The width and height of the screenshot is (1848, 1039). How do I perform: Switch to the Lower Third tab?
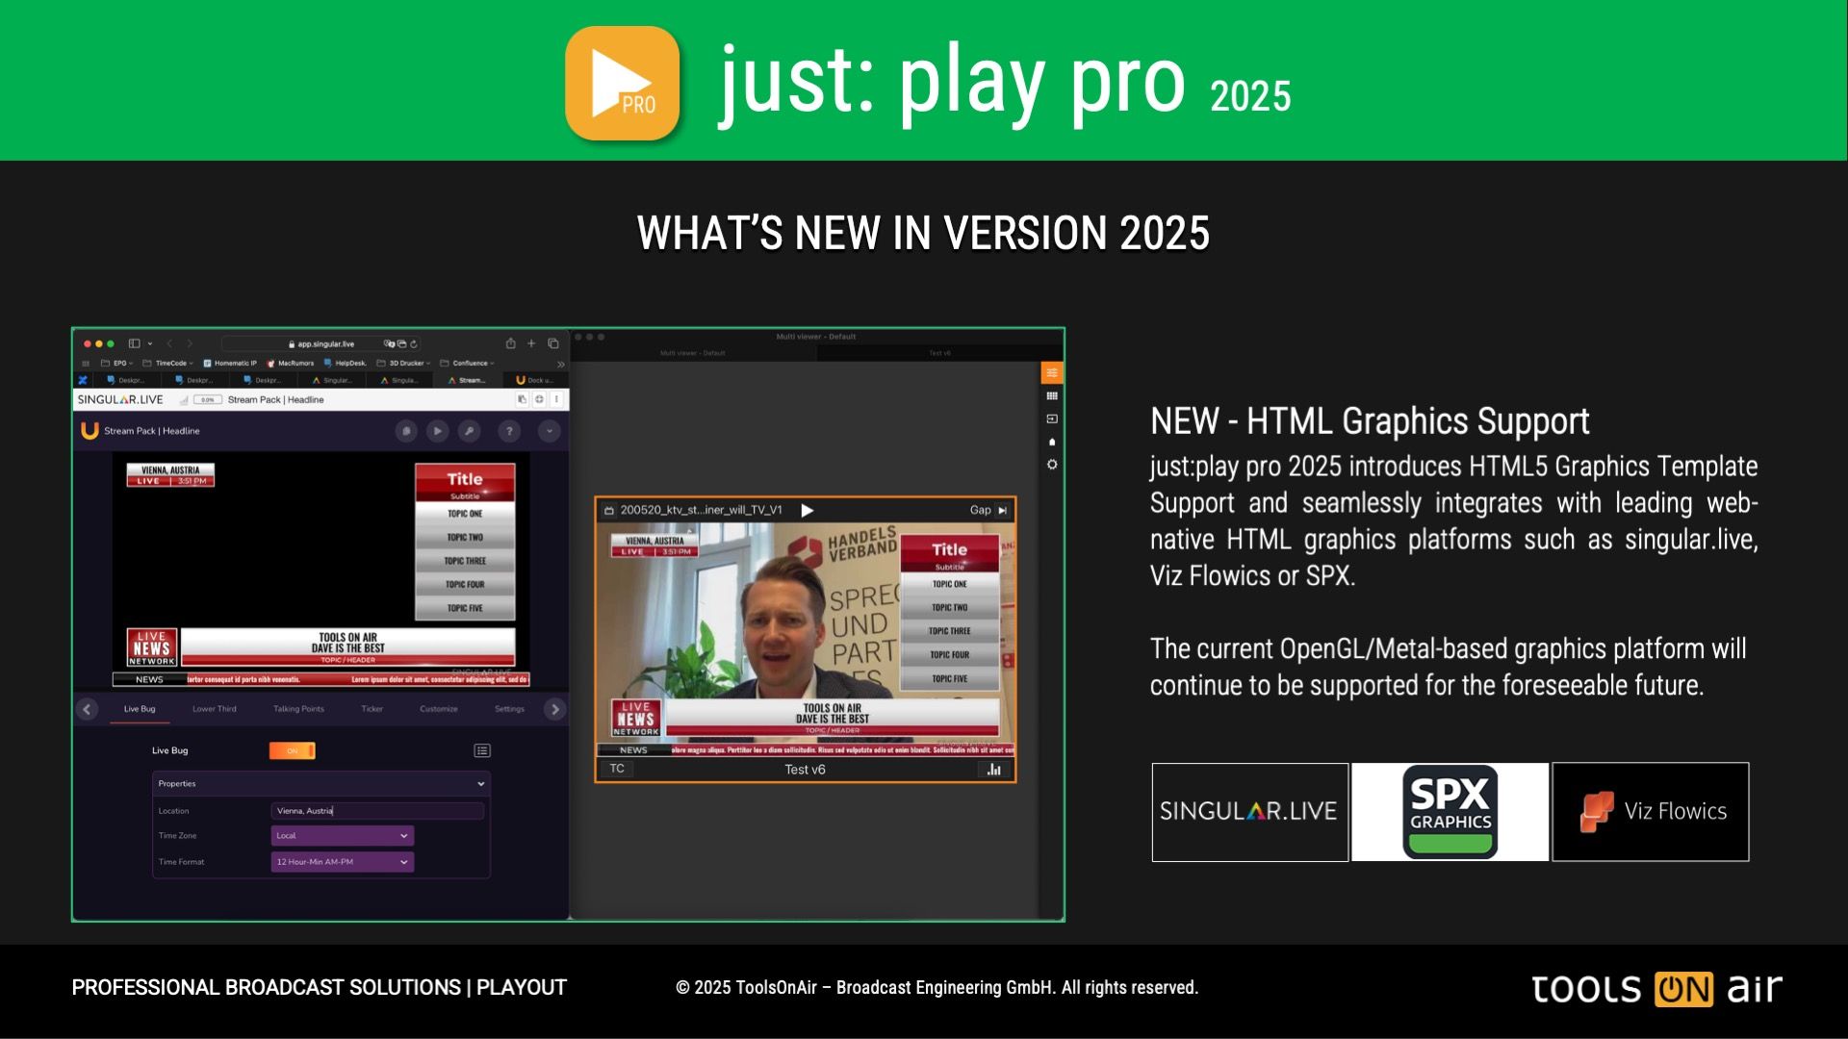pyautogui.click(x=214, y=709)
